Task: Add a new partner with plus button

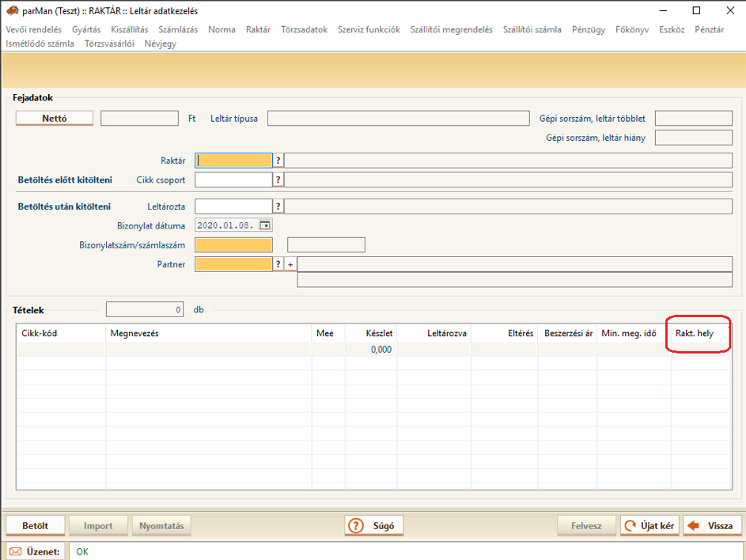Action: [x=290, y=264]
